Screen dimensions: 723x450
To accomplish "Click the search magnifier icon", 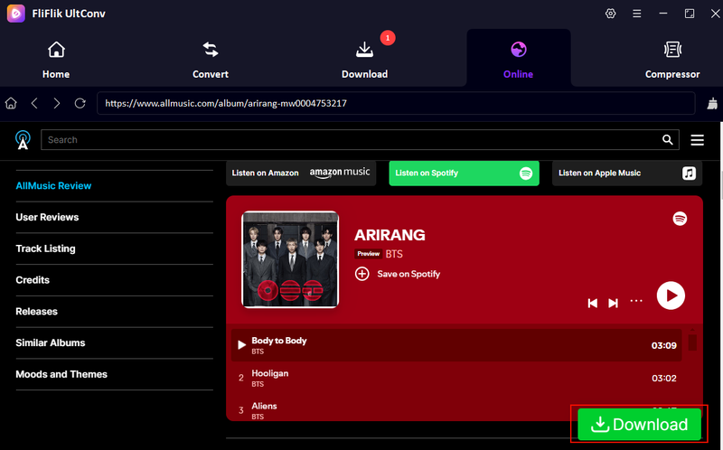I will coord(667,140).
